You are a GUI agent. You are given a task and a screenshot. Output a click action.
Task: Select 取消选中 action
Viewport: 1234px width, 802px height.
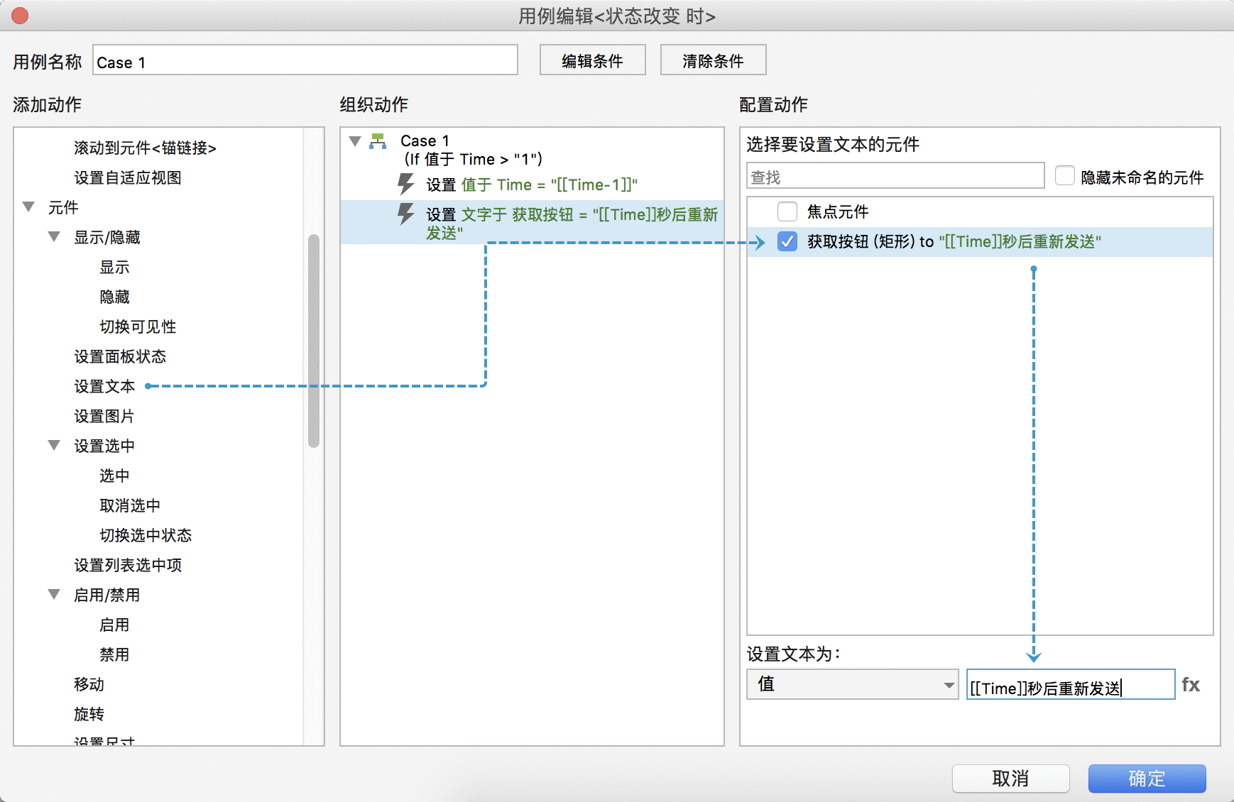point(130,505)
